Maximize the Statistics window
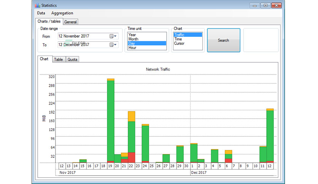Screen dimensions: 318x184 [266, 5]
